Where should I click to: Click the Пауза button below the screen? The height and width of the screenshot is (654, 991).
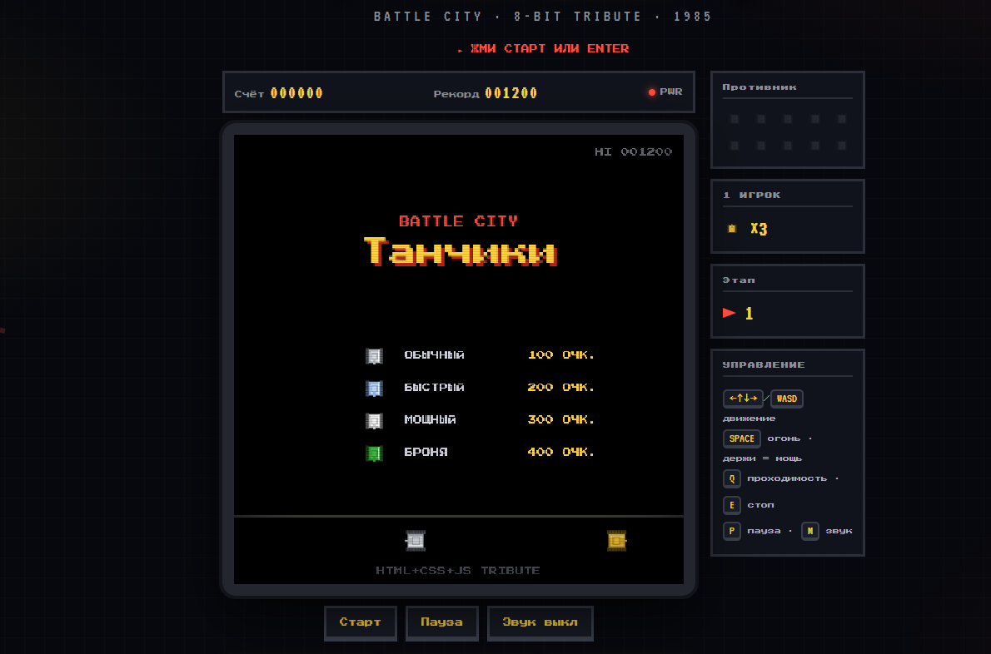click(441, 622)
